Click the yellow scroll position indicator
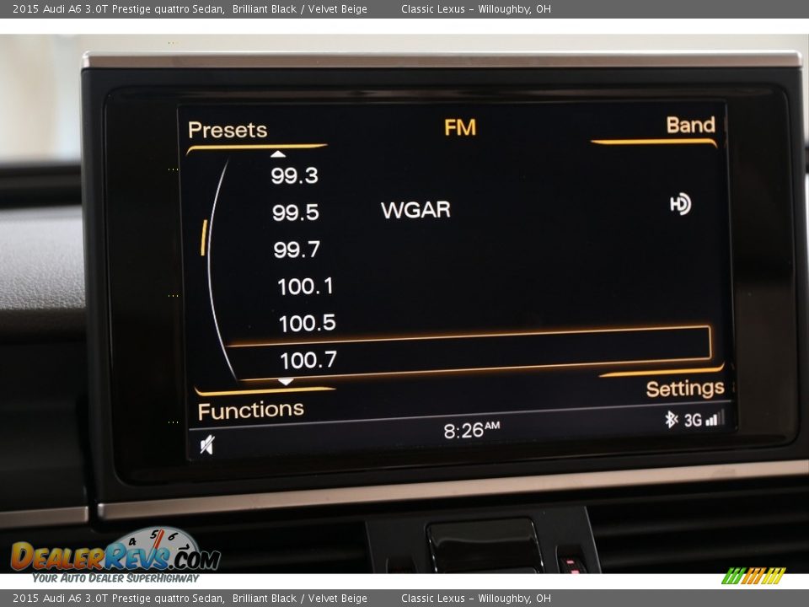 (203, 238)
